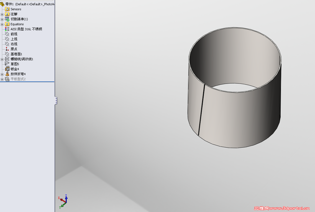Viewport: 315px width, 212px height.
Task: Collapse the feature tree panel handle
Action: (x=56, y=100)
